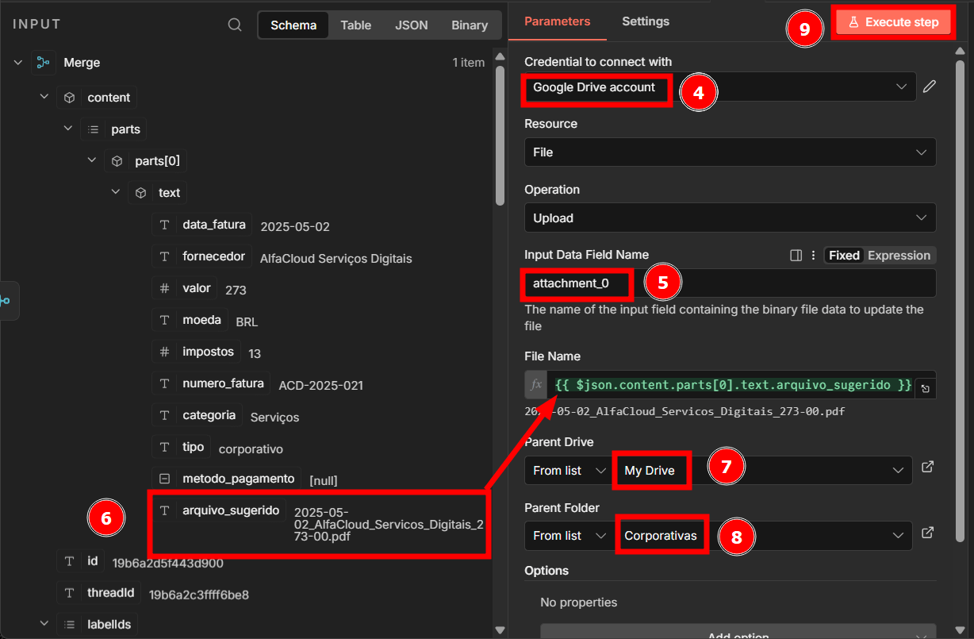Screen dimensions: 974x639
Task: Click the value 'ACD-2025-021'
Action: [x=321, y=385]
